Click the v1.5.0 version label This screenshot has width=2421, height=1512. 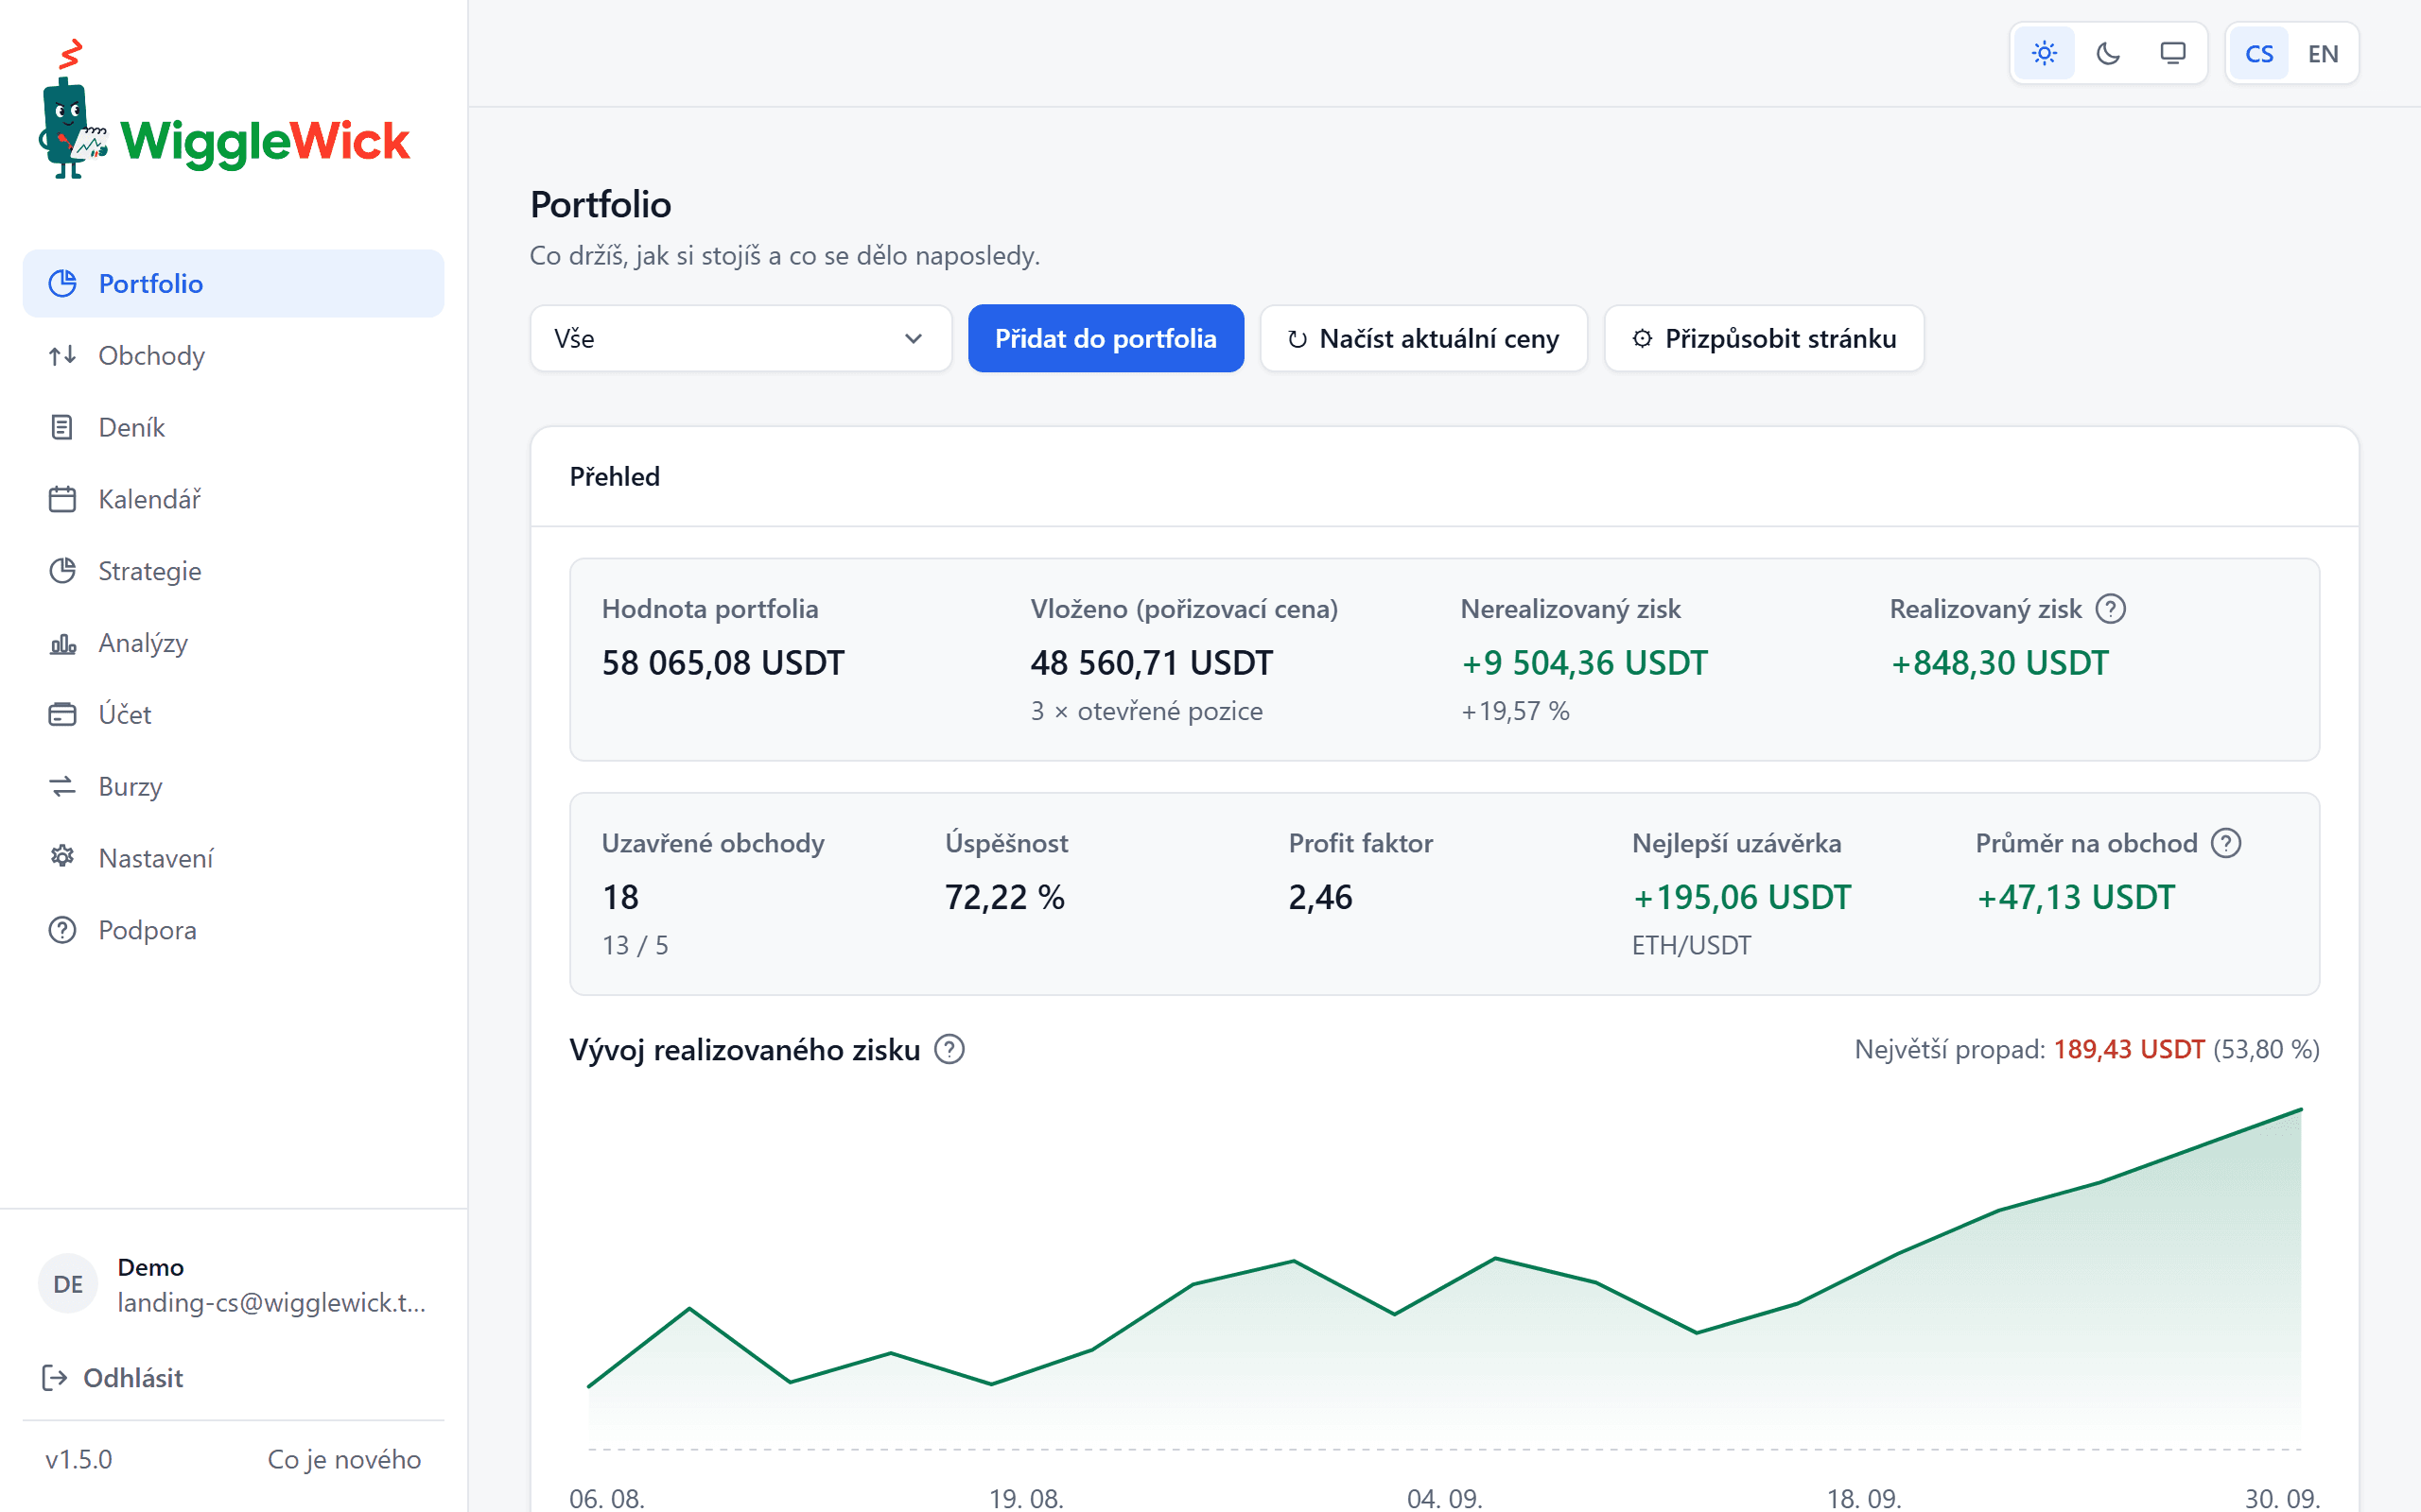(x=78, y=1459)
